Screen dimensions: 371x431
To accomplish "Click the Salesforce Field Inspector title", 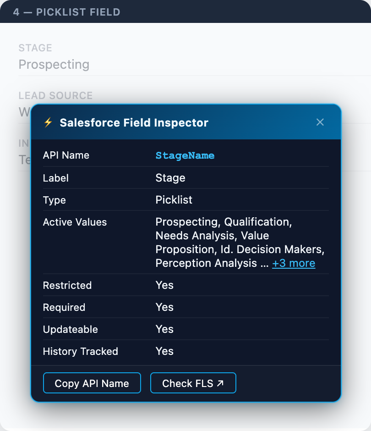I will click(133, 122).
